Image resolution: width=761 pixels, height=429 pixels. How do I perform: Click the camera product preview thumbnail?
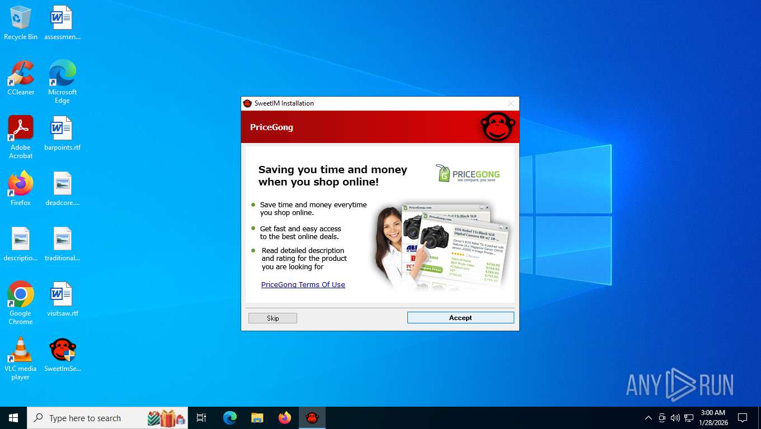pos(443,246)
